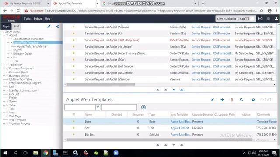Image resolution: width=280 pixels, height=157 pixels.
Task: Open Service Request link in Account applet row
Action: click(x=201, y=27)
